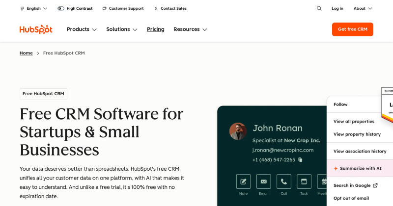Open the Resources menu
Screen dimensions: 393x206
coord(190,29)
